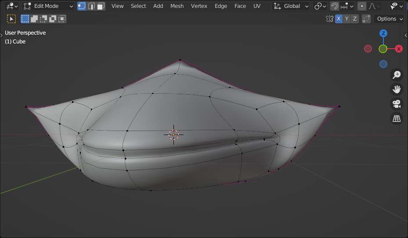408x238 pixels.
Task: Toggle the camera view icon
Action: 397,104
